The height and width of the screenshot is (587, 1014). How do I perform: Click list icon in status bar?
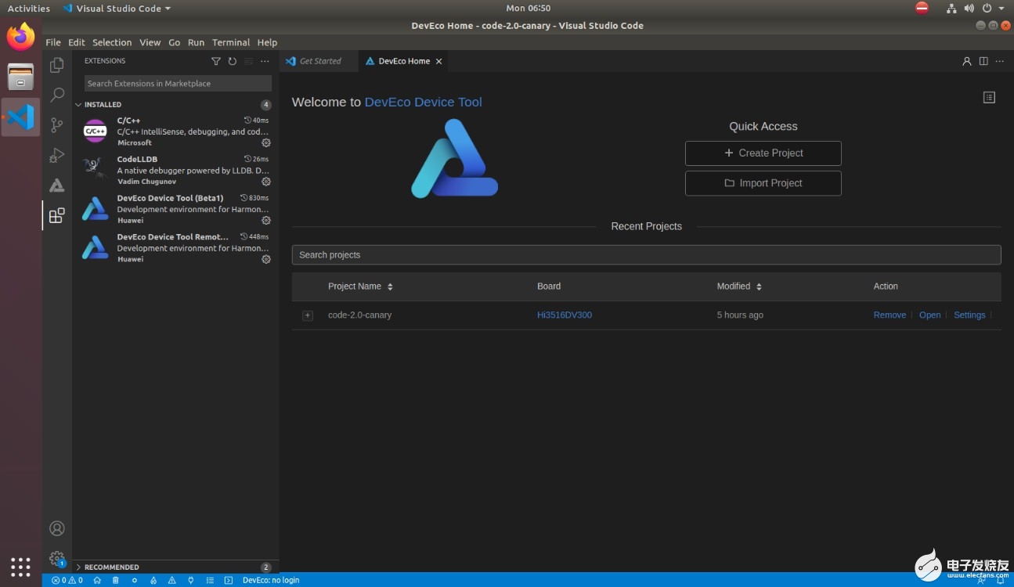tap(210, 581)
